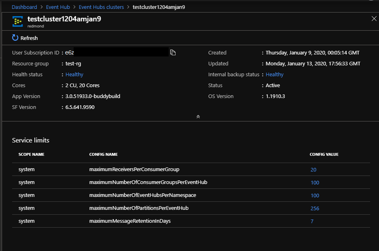Close the cluster detail pane
Viewport: 379px width, 251px height.
click(x=374, y=18)
